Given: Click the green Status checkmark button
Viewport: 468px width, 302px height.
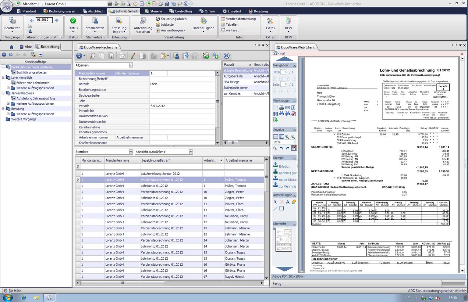Looking at the screenshot, I should tap(73, 21).
